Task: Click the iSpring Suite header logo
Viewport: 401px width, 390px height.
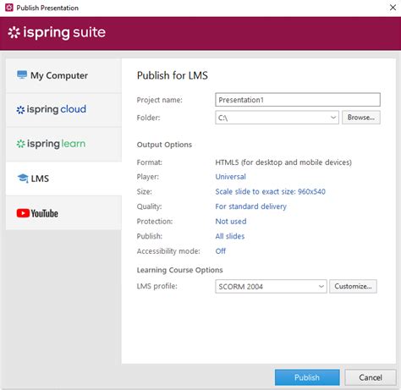Action: point(57,33)
